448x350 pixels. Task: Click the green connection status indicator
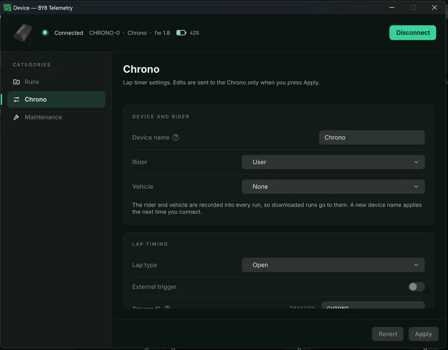(x=45, y=33)
